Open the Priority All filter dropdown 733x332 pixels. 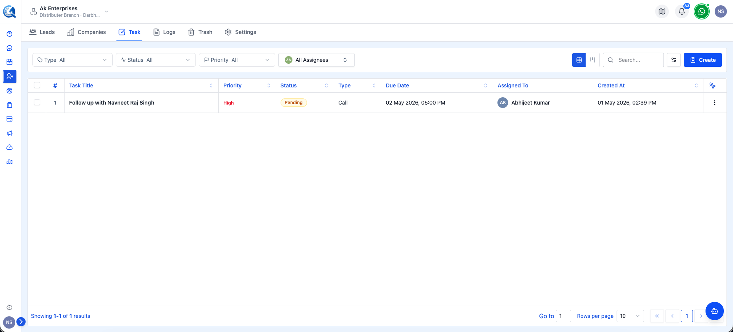pos(237,60)
